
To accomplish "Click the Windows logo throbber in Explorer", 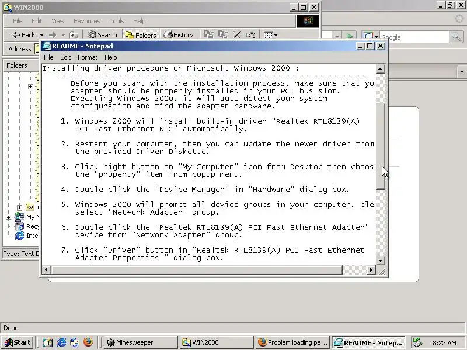I will pos(308,21).
